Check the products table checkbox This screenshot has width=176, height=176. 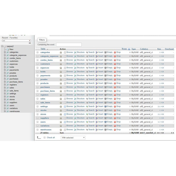tap(38, 83)
